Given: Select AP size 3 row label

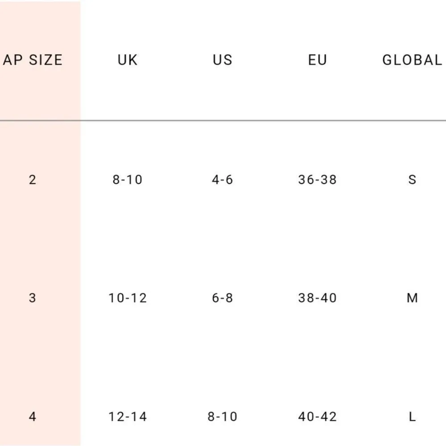Looking at the screenshot, I should [33, 298].
